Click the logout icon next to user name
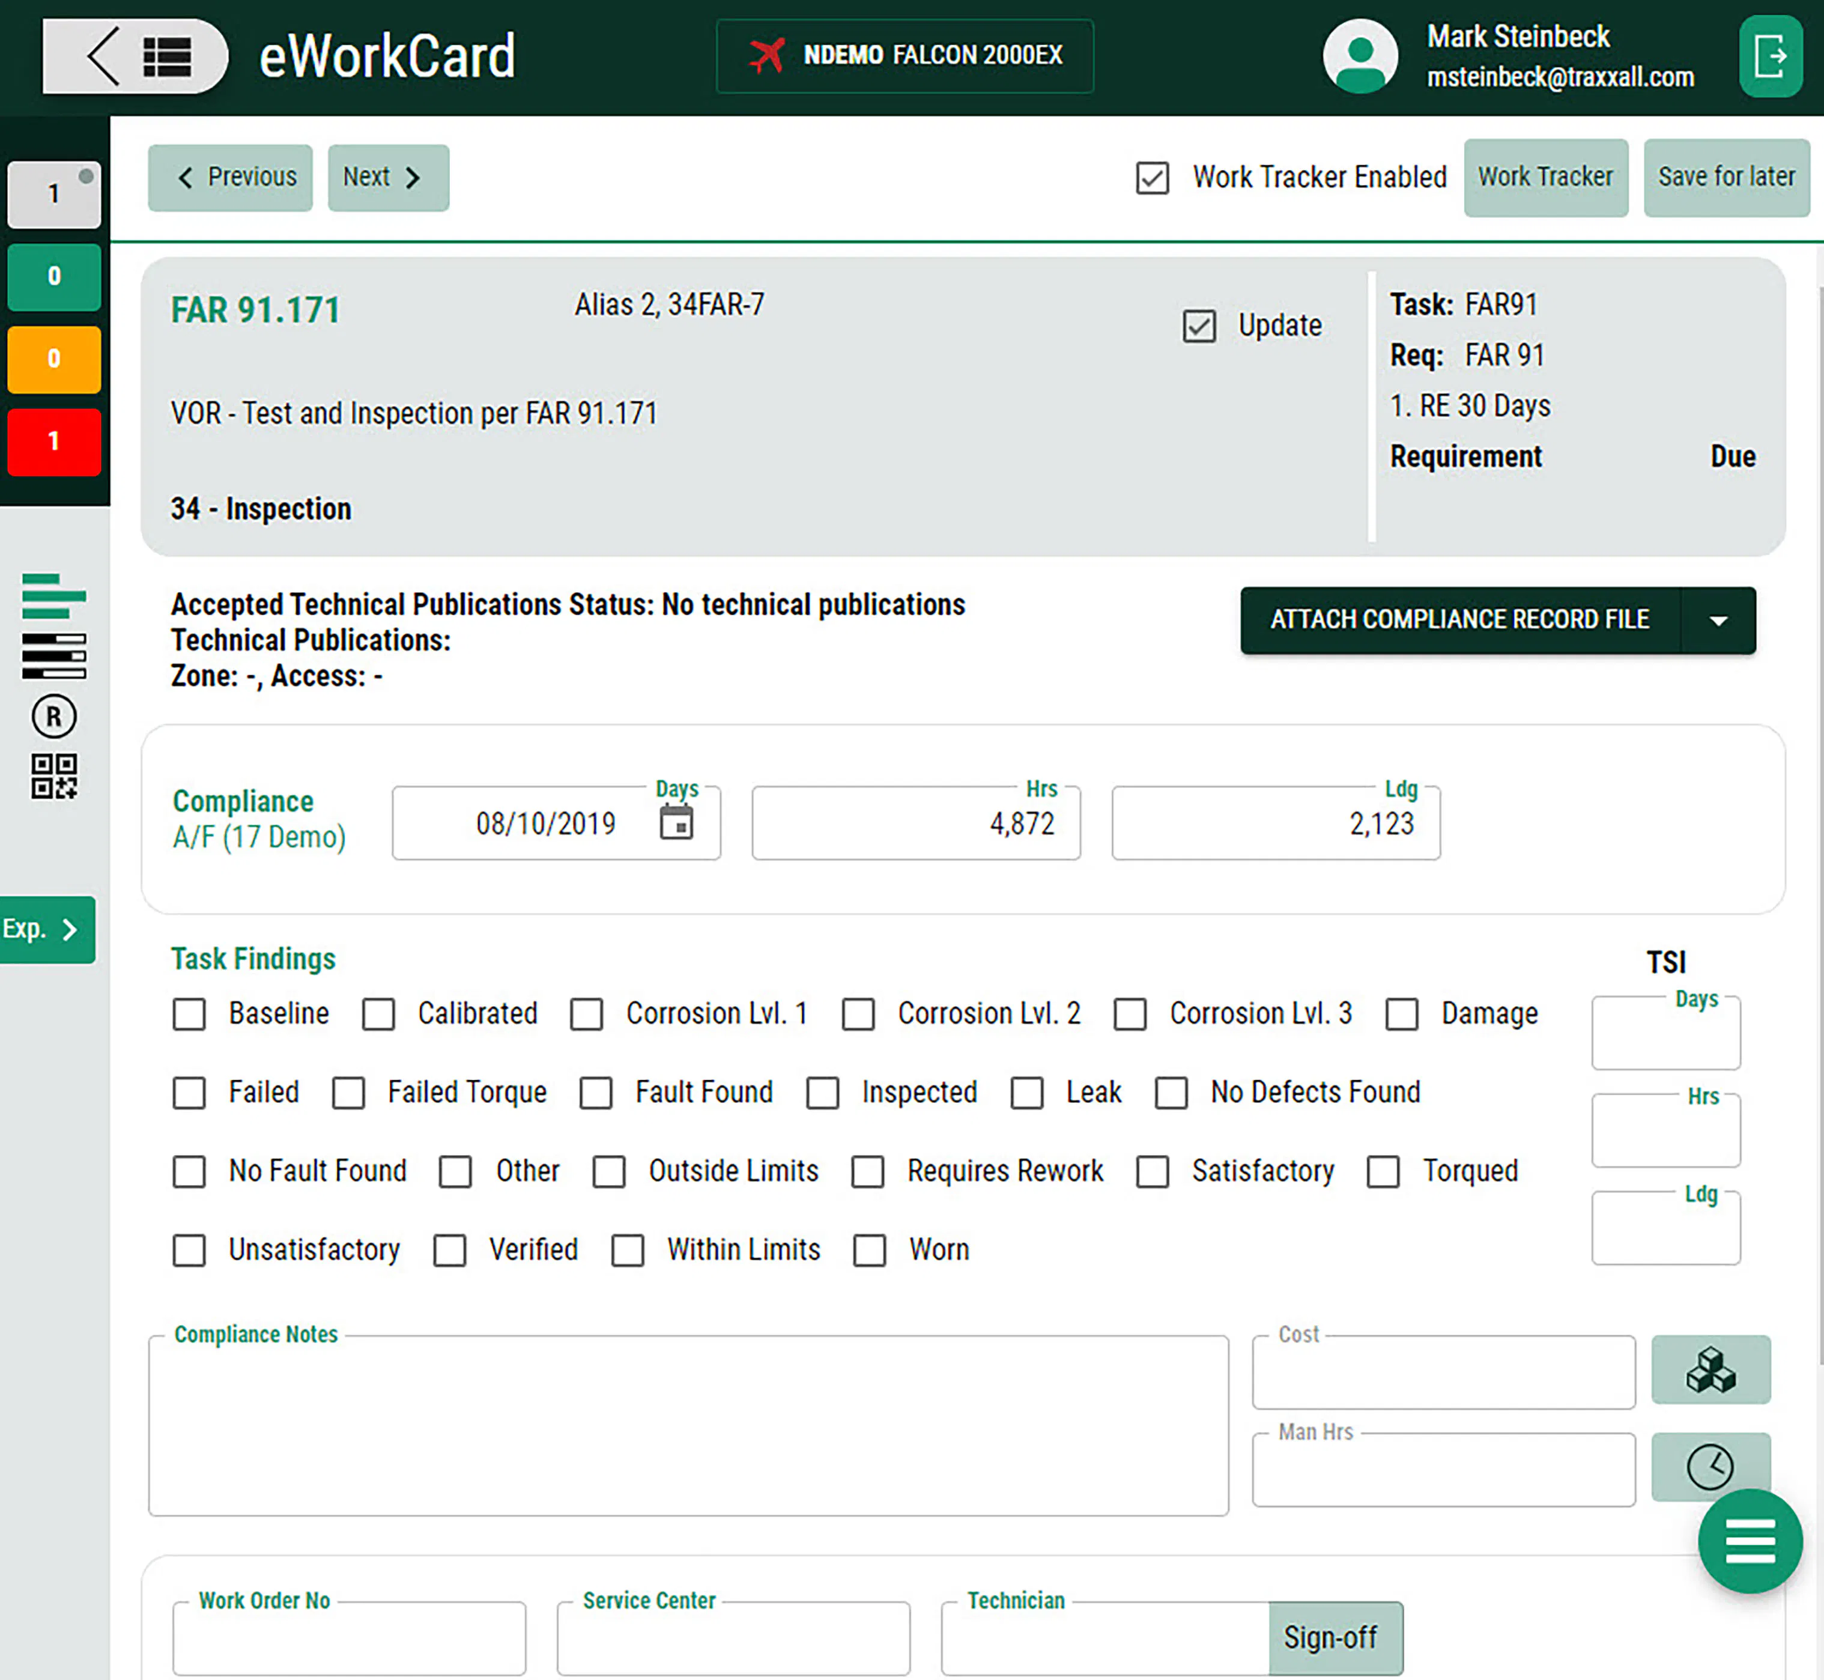The width and height of the screenshot is (1824, 1680). [x=1769, y=56]
